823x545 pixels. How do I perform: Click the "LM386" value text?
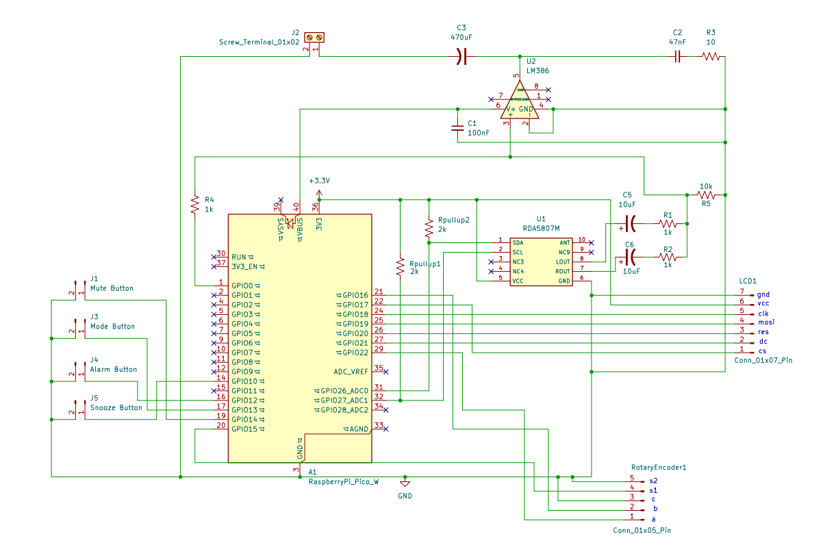pyautogui.click(x=537, y=71)
